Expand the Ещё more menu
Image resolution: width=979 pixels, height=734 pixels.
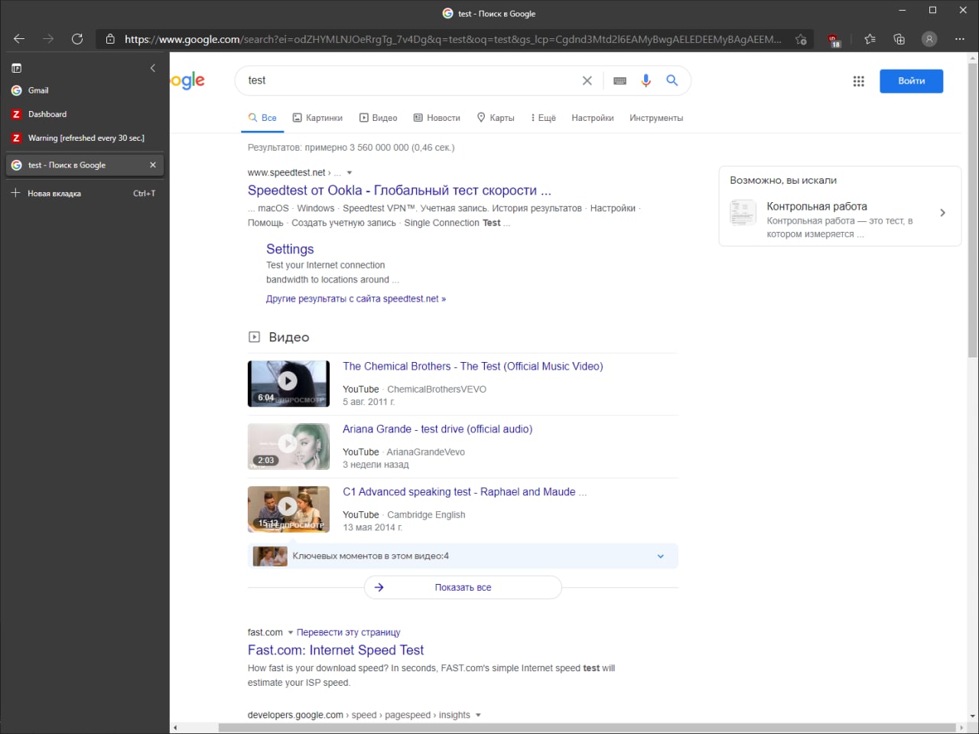(x=543, y=118)
